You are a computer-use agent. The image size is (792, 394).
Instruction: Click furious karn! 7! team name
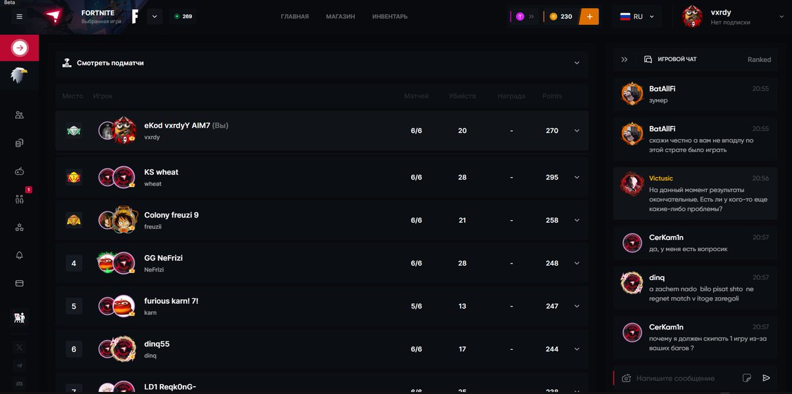pyautogui.click(x=171, y=301)
